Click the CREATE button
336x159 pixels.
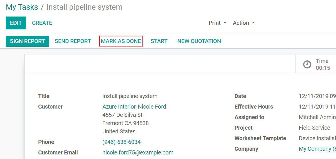[x=42, y=23]
